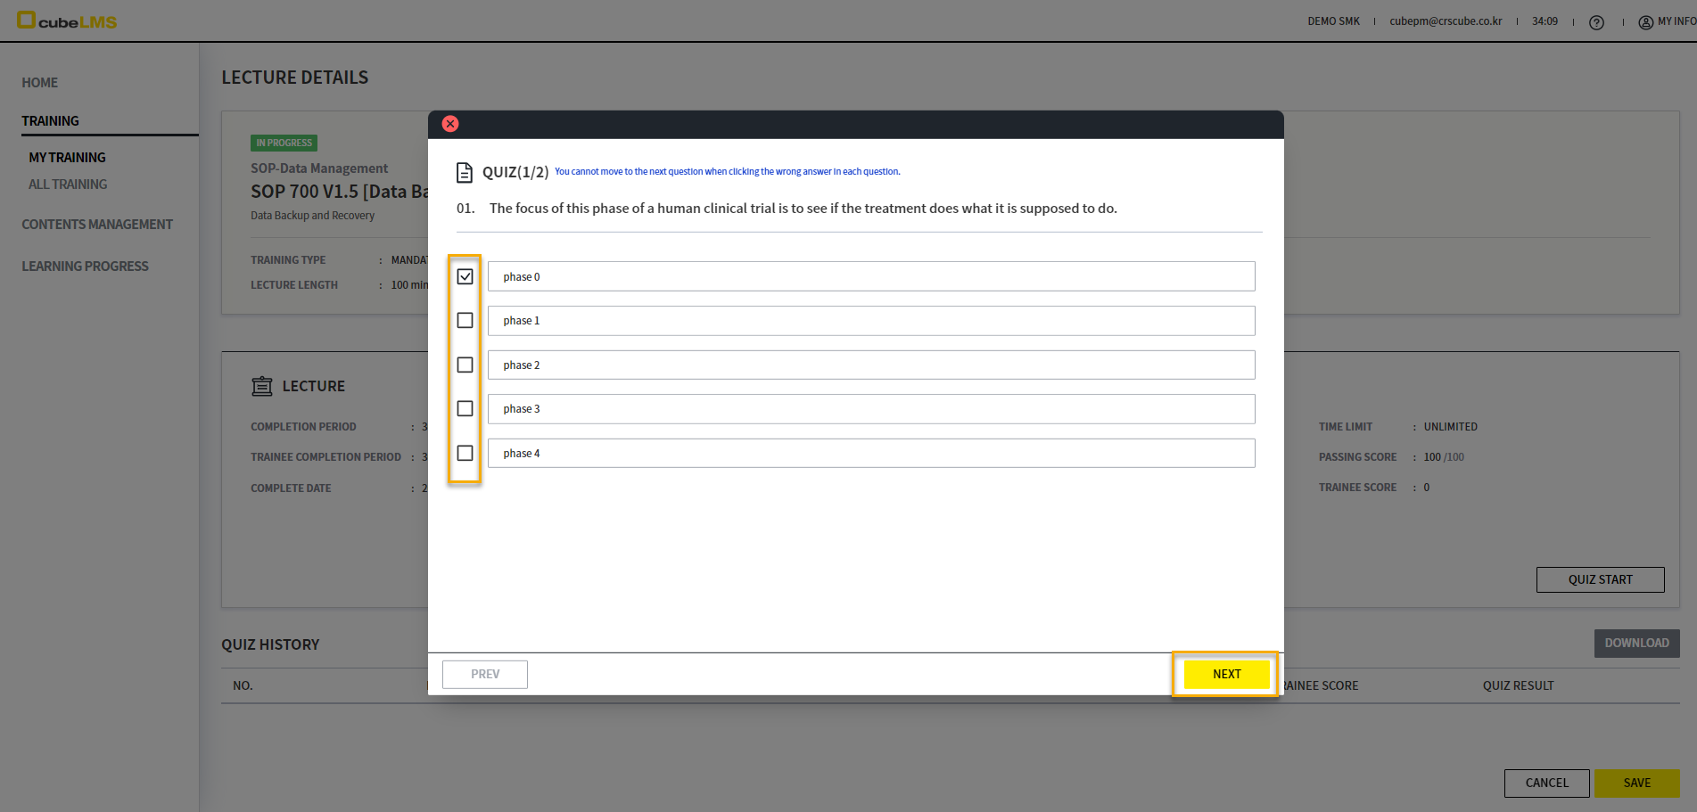Tick the phase 2 checkbox
Screen dimensions: 1697x812
click(x=465, y=365)
